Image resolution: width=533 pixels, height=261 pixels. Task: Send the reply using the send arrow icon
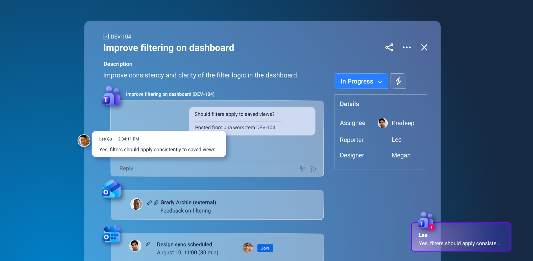pyautogui.click(x=314, y=168)
